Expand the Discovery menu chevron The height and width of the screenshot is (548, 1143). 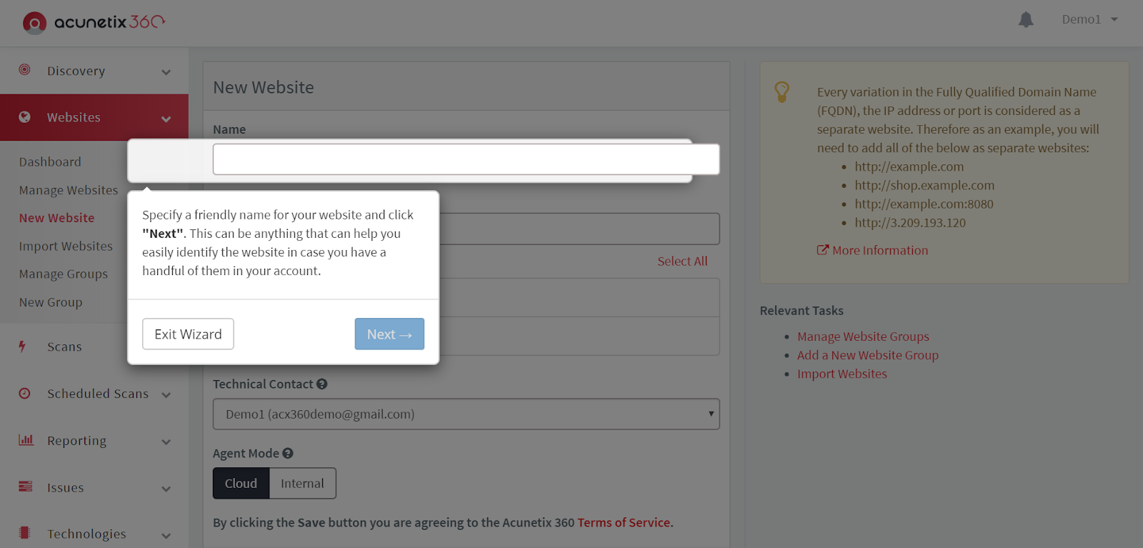click(x=166, y=72)
